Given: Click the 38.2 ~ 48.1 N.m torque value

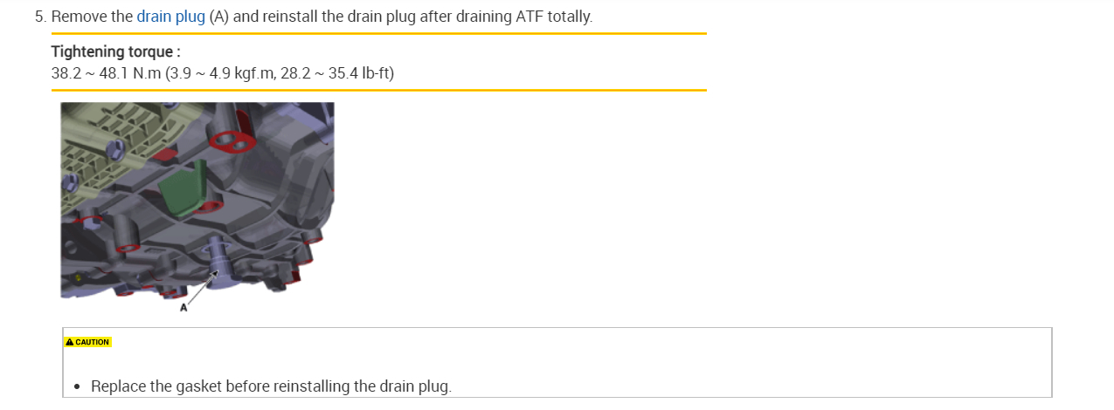Looking at the screenshot, I should tap(106, 72).
